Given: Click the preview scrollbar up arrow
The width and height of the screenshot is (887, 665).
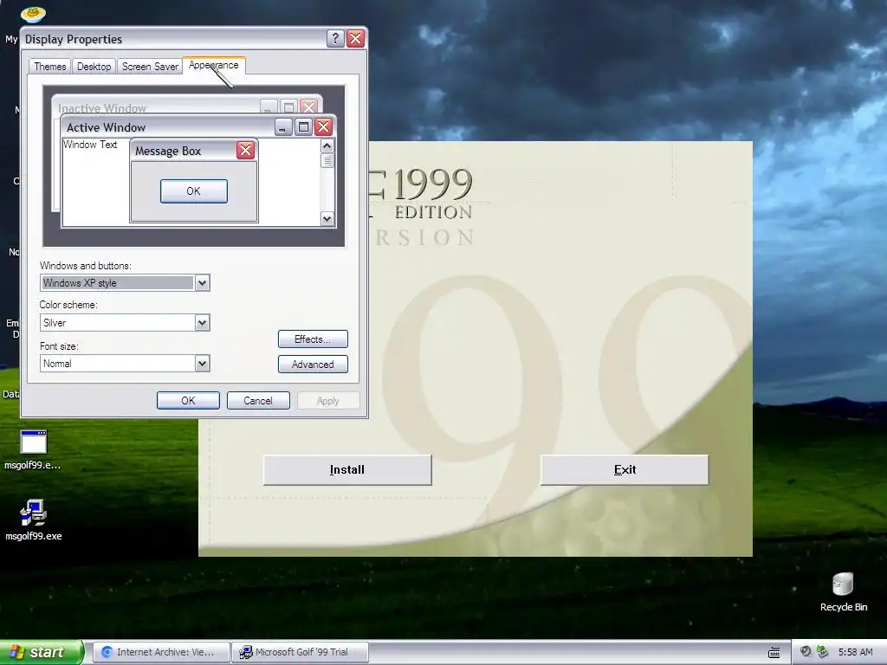Looking at the screenshot, I should (327, 145).
